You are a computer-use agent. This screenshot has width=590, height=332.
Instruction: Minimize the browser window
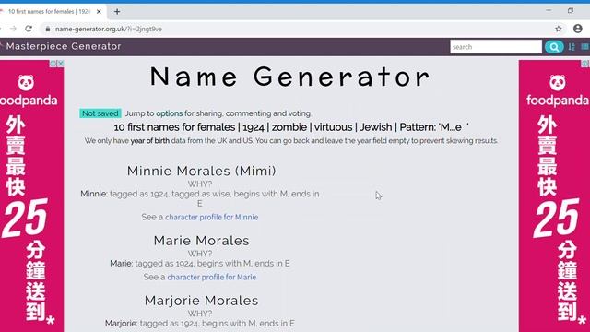tap(549, 10)
